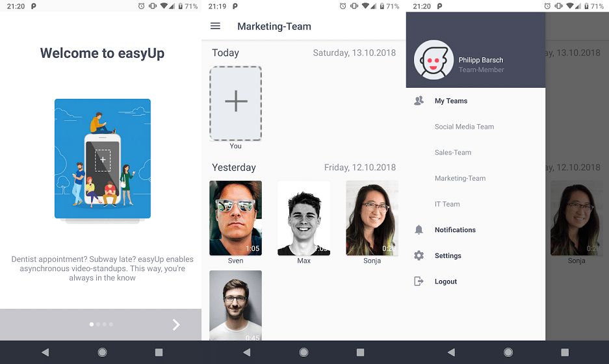
Task: Tap the Notifications bell icon
Action: pos(419,230)
